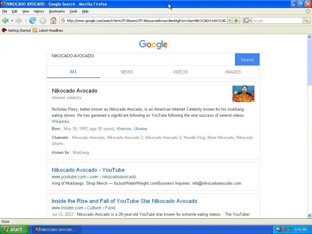
Task: Click the Forward arrow button
Action: point(19,20)
